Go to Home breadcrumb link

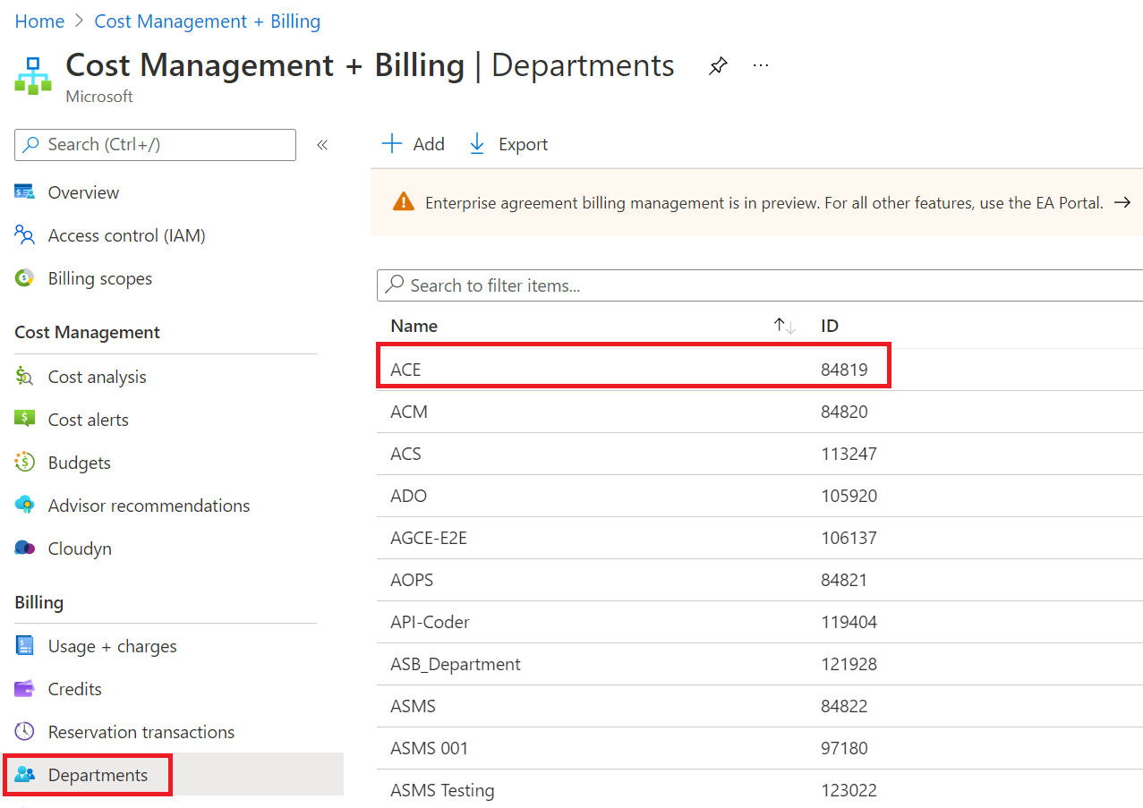(x=39, y=21)
